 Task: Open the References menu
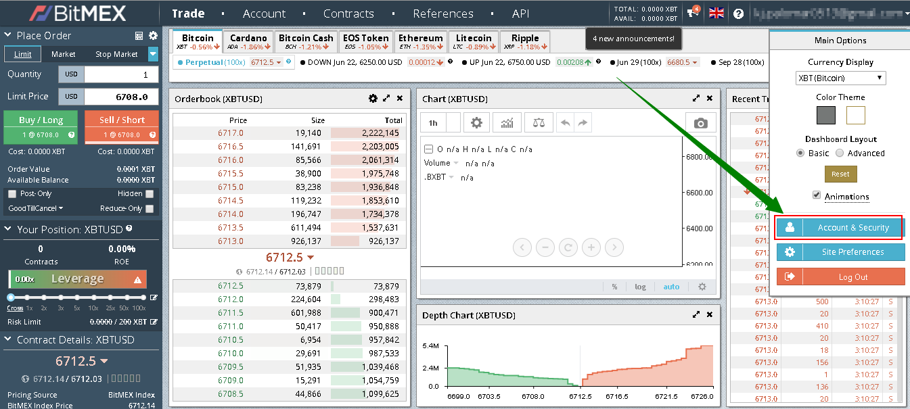tap(445, 14)
